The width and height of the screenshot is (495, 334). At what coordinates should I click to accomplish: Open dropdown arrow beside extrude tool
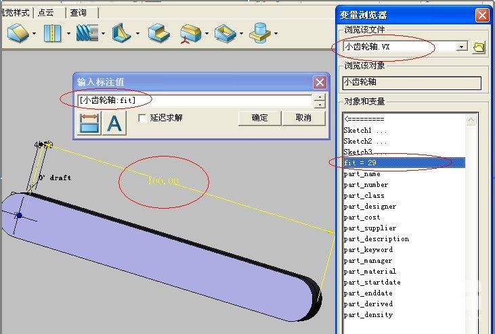pyautogui.click(x=35, y=33)
